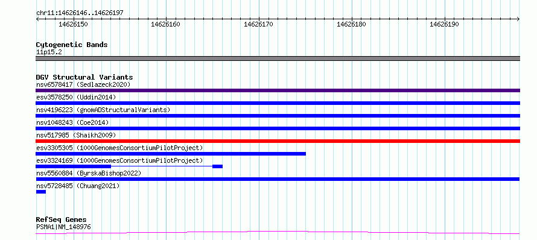Image resolution: width=537 pixels, height=240 pixels.
Task: Click the magenta PSMA1 gene line
Action: (278, 233)
